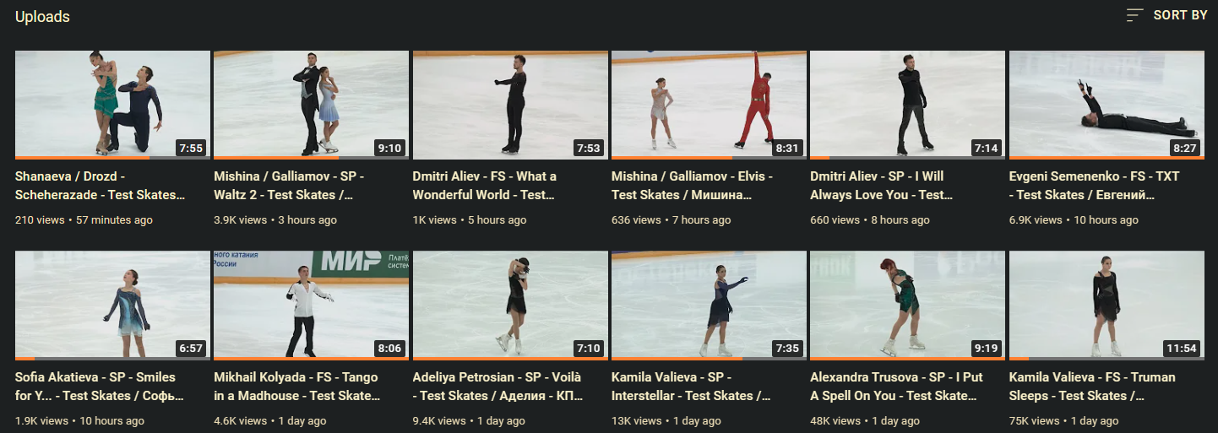Click Sofia Akatieva Smiles video title
The height and width of the screenshot is (433, 1218).
100,387
